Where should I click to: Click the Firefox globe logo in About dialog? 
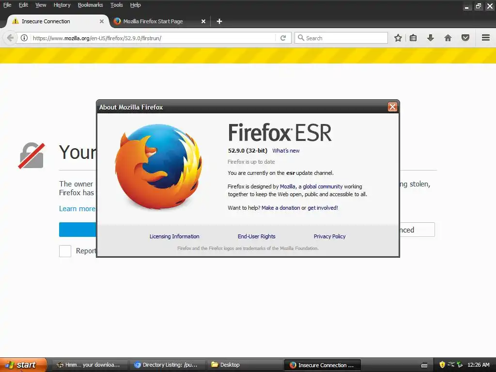pos(158,166)
